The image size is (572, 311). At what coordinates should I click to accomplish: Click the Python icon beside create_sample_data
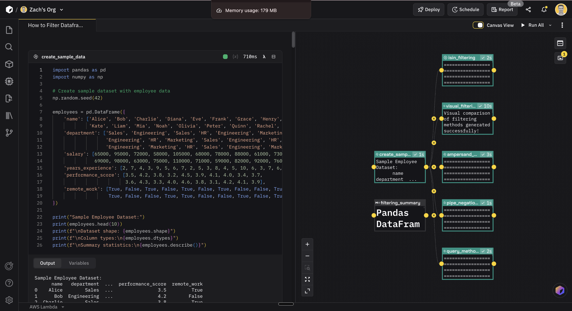[36, 57]
